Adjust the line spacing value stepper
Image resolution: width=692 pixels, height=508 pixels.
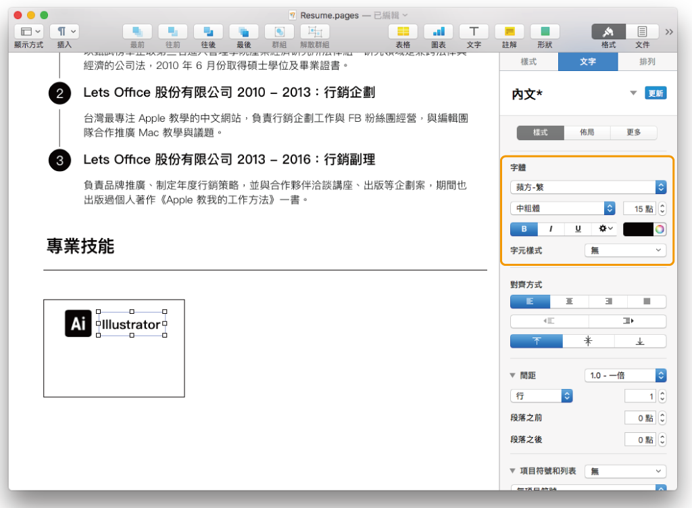point(662,396)
